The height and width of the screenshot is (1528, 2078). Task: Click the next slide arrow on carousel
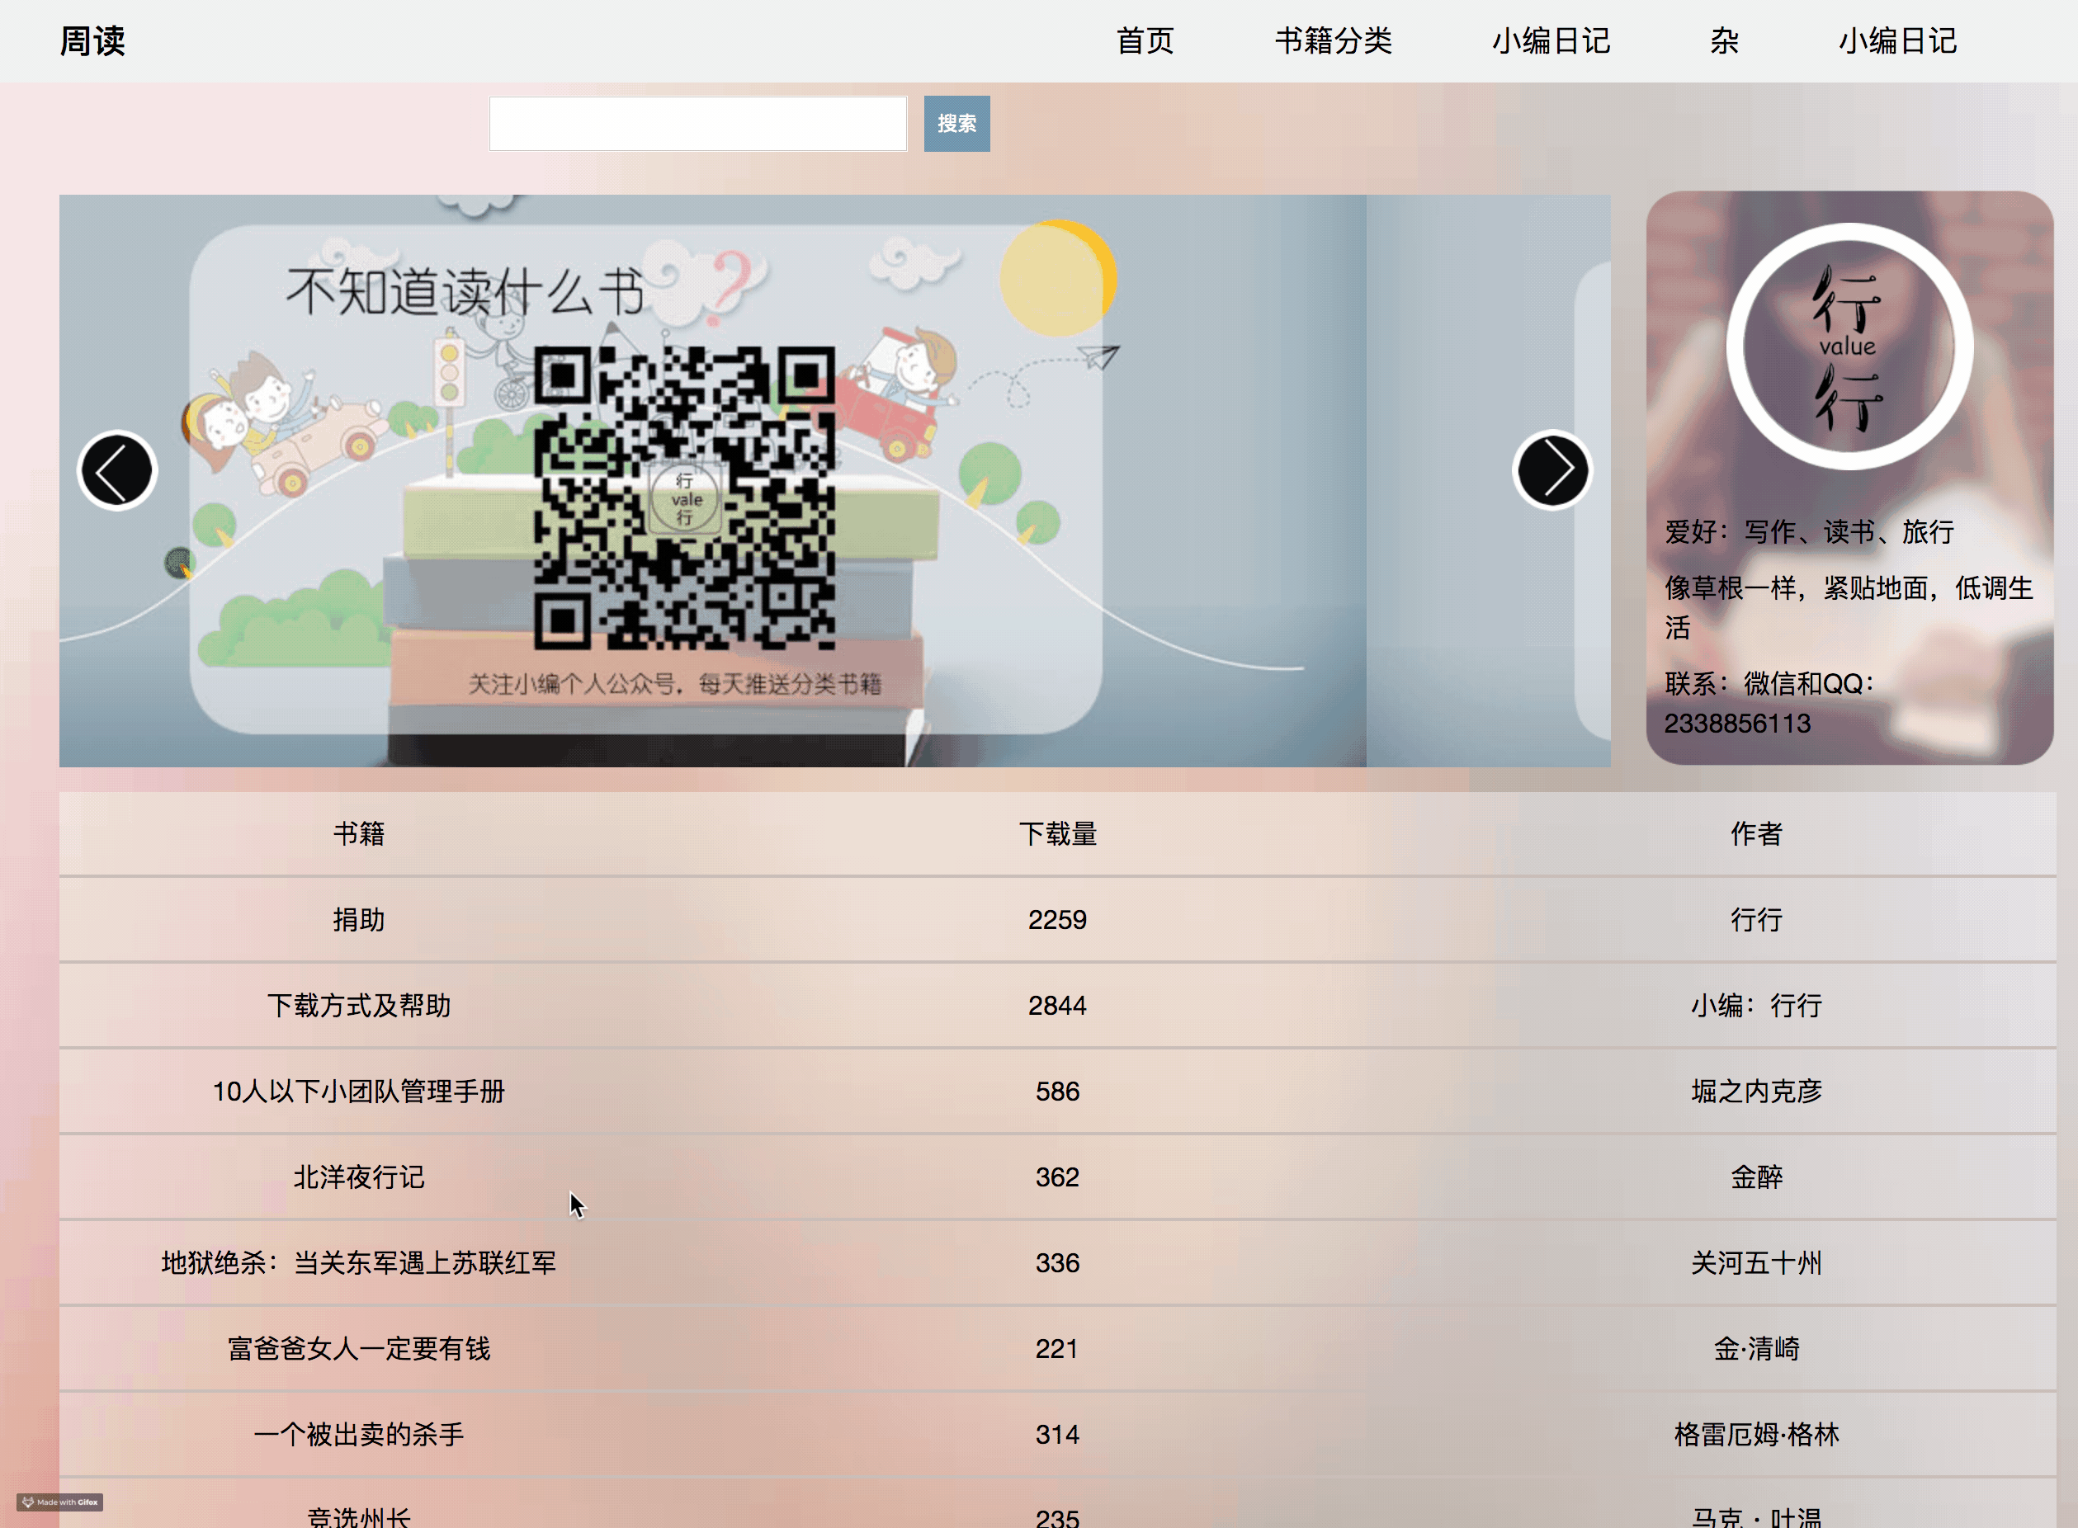1551,471
